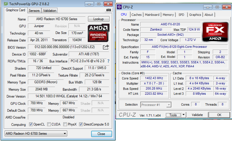Click the CPU name value AMD FX-8120

[170, 24]
